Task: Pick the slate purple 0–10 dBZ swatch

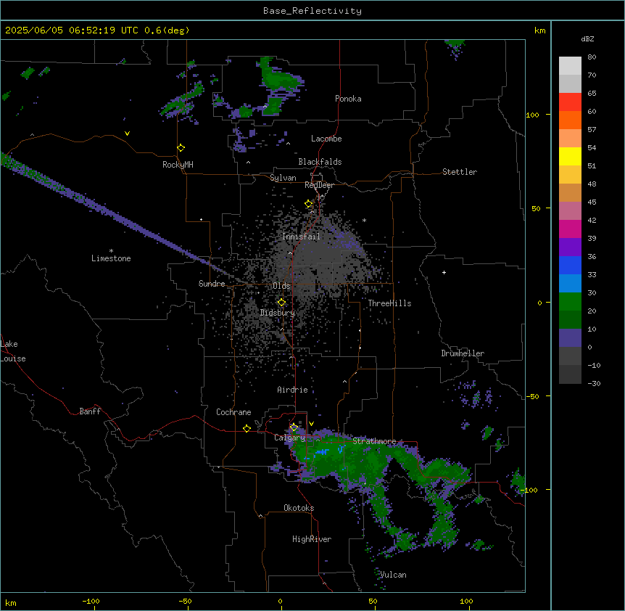Action: (x=570, y=338)
